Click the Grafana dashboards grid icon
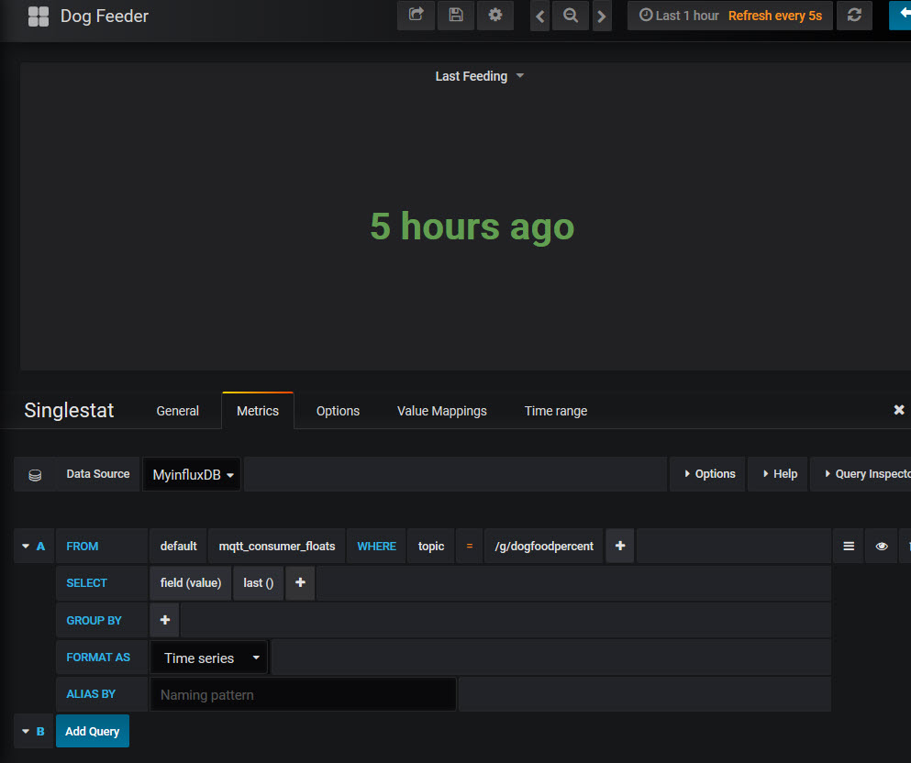Image resolution: width=911 pixels, height=763 pixels. coord(38,16)
